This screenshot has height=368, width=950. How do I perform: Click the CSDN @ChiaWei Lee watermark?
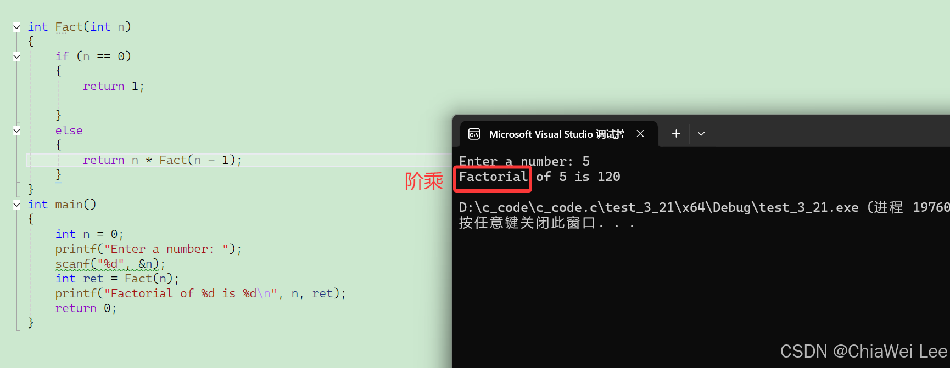point(862,351)
